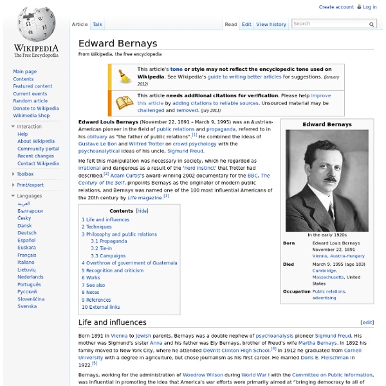This screenshot has height=386, width=386.
Task: Open Sigmund Freud link in intro paragraph
Action: (185, 151)
